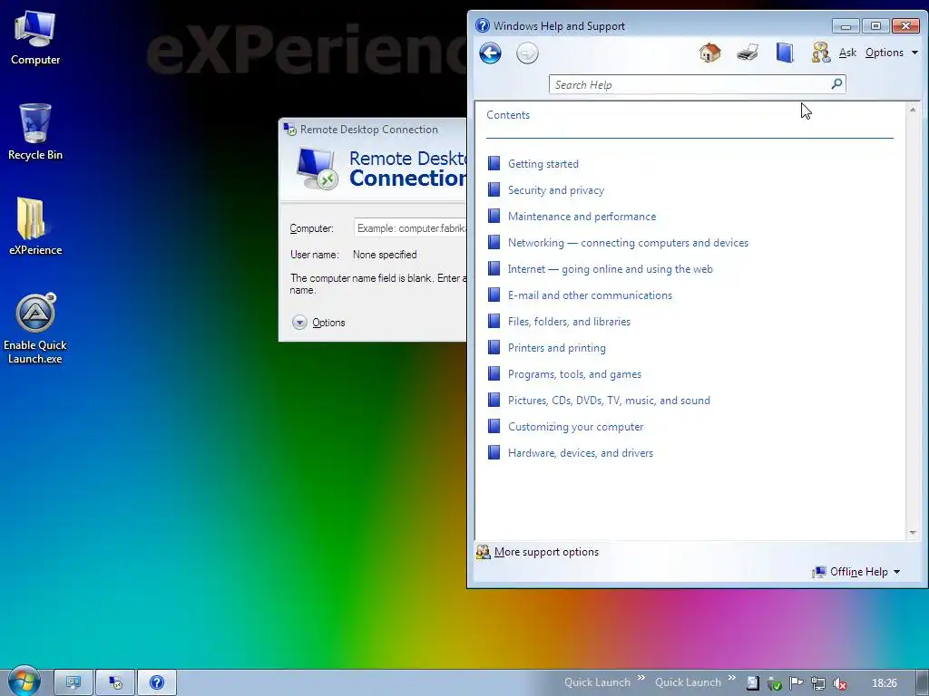Click the first taskbar button beside Start
Screen dimensions: 929x696
[73, 683]
